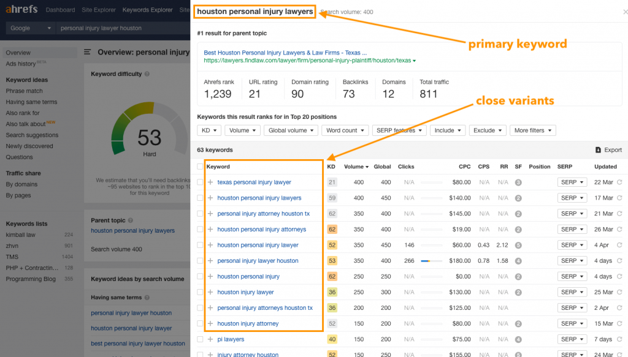This screenshot has width=628, height=357.
Task: Open the Volume filter dropdown
Action: pyautogui.click(x=242, y=130)
